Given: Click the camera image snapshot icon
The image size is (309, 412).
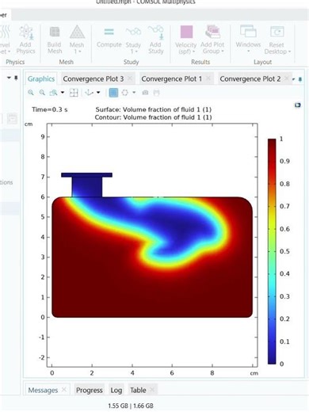Looking at the screenshot, I should coord(145,93).
